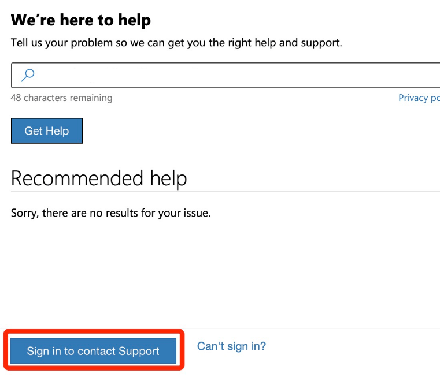Click the magnifying glass search icon
The width and height of the screenshot is (440, 377).
click(x=27, y=74)
